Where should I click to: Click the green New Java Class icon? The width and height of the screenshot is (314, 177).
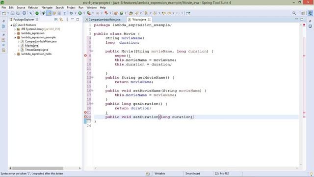[121, 13]
